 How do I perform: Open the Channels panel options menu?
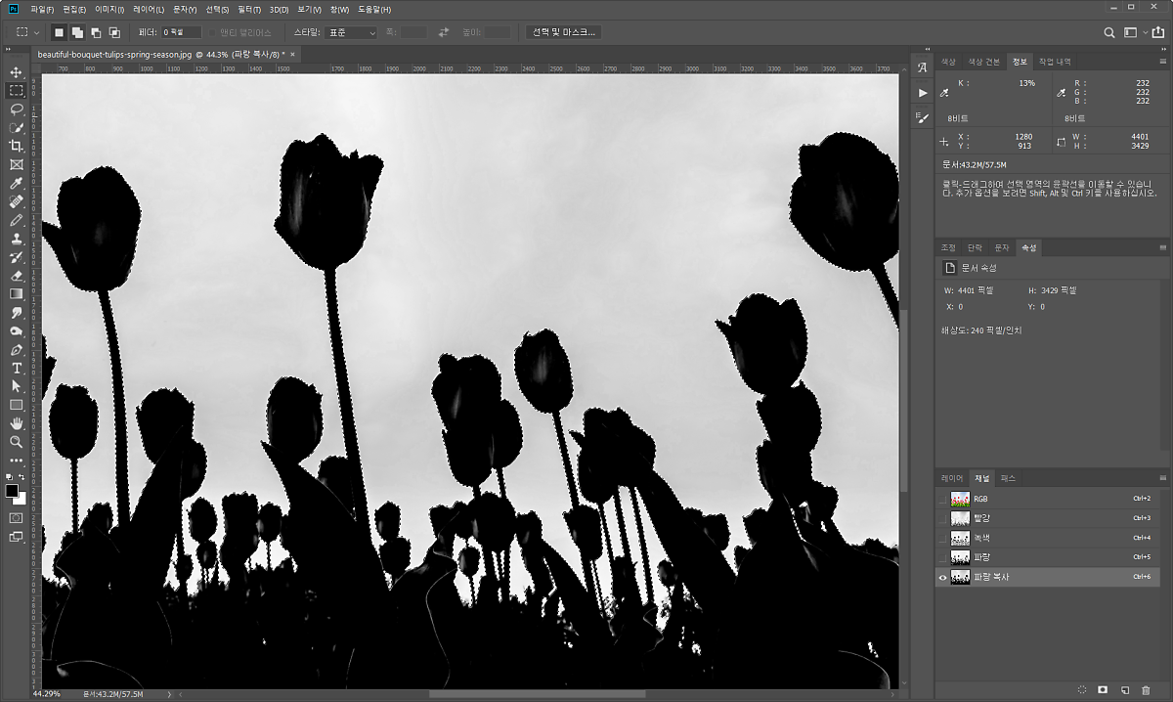1162,478
